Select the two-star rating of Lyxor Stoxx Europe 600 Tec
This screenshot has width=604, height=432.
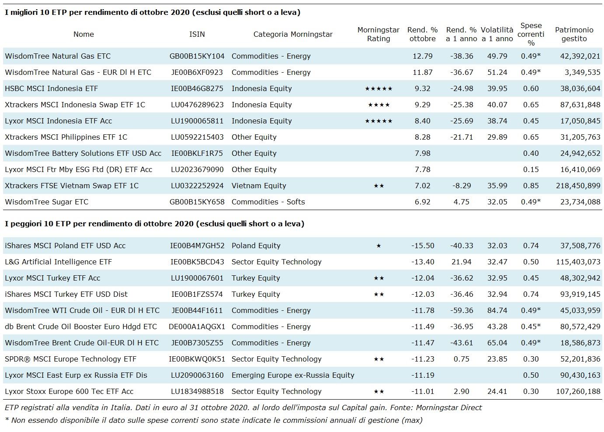coord(378,392)
